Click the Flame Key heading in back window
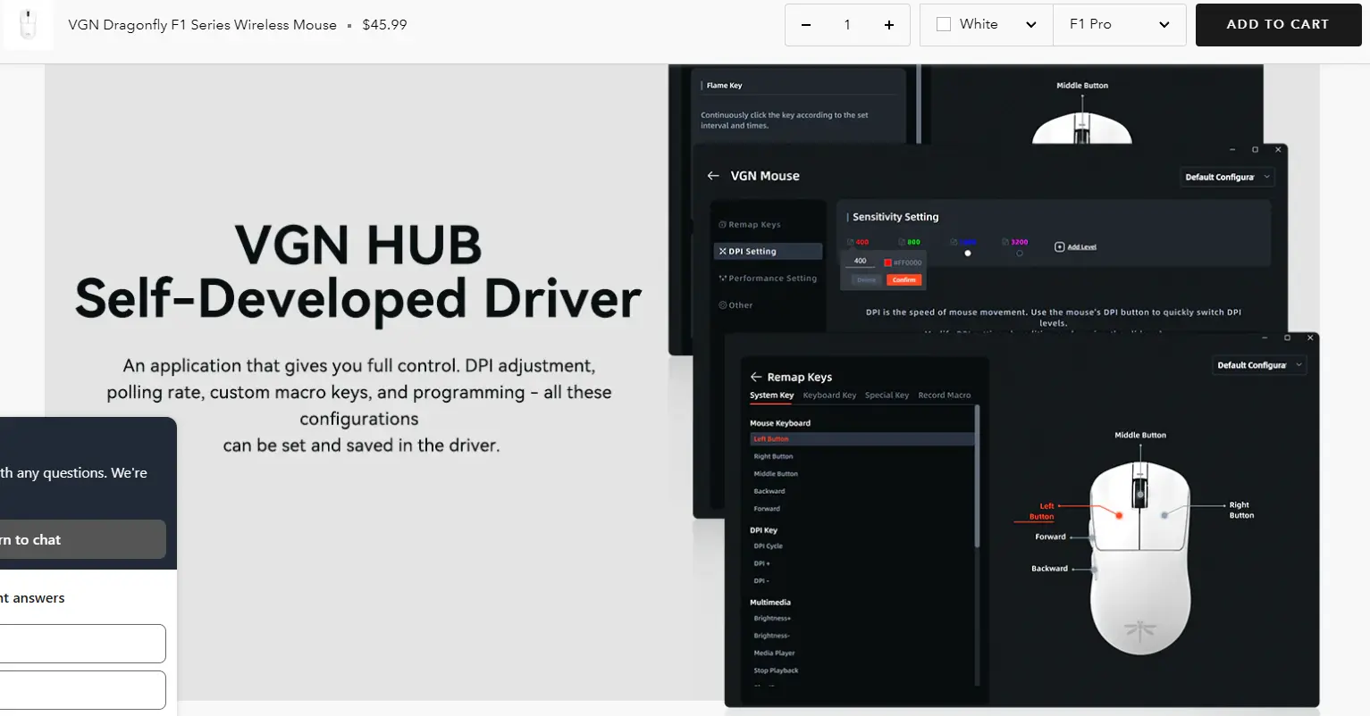The width and height of the screenshot is (1370, 716). click(724, 86)
